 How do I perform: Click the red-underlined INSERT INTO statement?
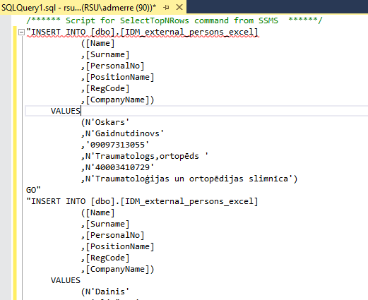coord(143,32)
